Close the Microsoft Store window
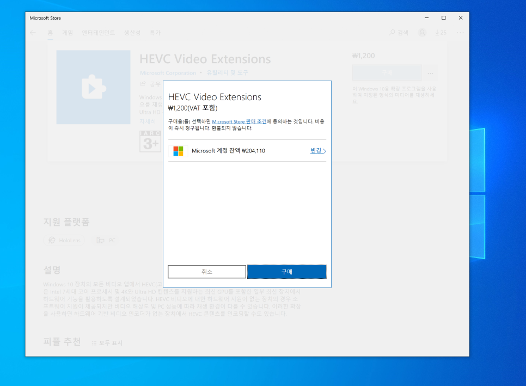This screenshot has width=526, height=386. [x=461, y=18]
